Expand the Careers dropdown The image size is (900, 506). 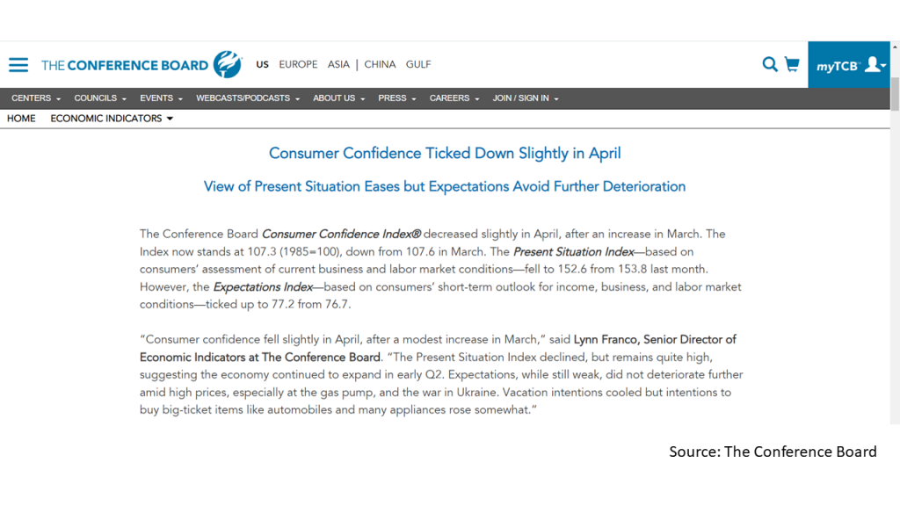pyautogui.click(x=454, y=98)
